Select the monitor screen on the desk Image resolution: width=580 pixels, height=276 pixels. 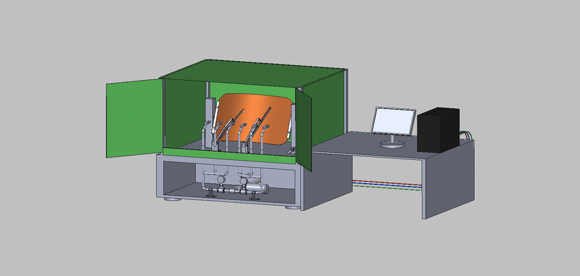(393, 121)
